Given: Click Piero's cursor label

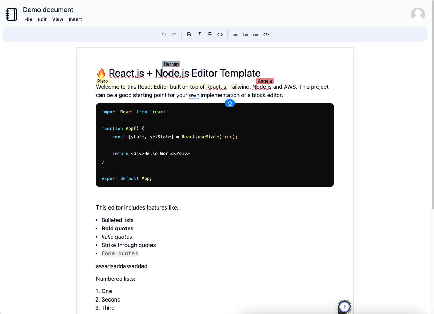Looking at the screenshot, I should click(103, 81).
